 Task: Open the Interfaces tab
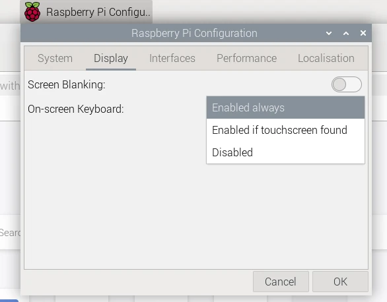point(172,59)
